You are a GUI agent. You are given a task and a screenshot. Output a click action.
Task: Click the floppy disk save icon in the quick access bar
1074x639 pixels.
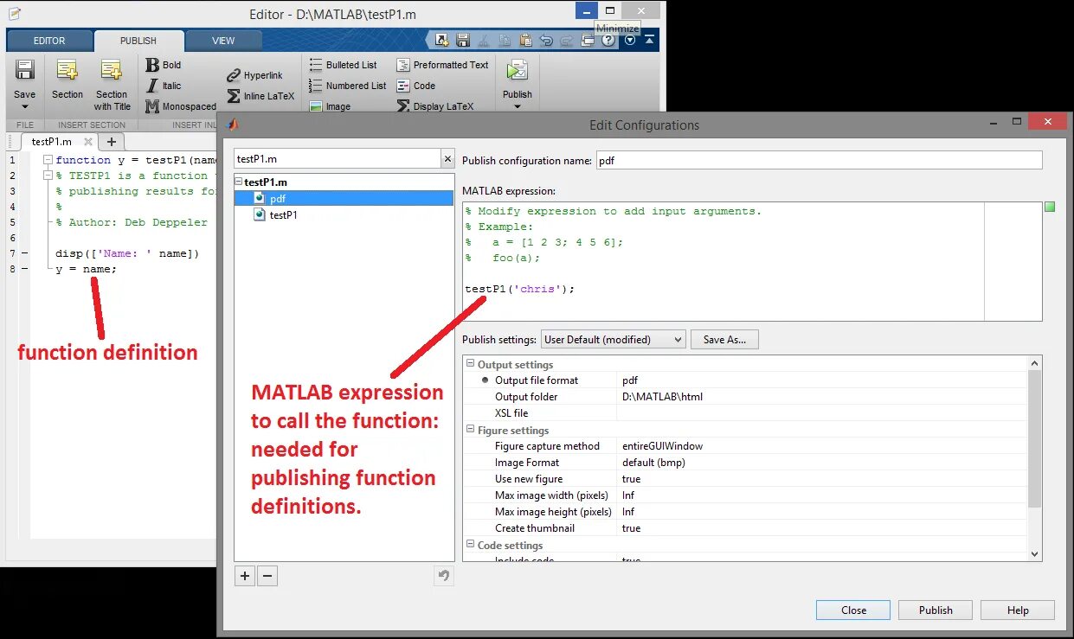coord(463,40)
